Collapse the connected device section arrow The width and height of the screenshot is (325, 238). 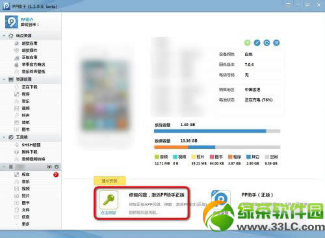coord(4,166)
